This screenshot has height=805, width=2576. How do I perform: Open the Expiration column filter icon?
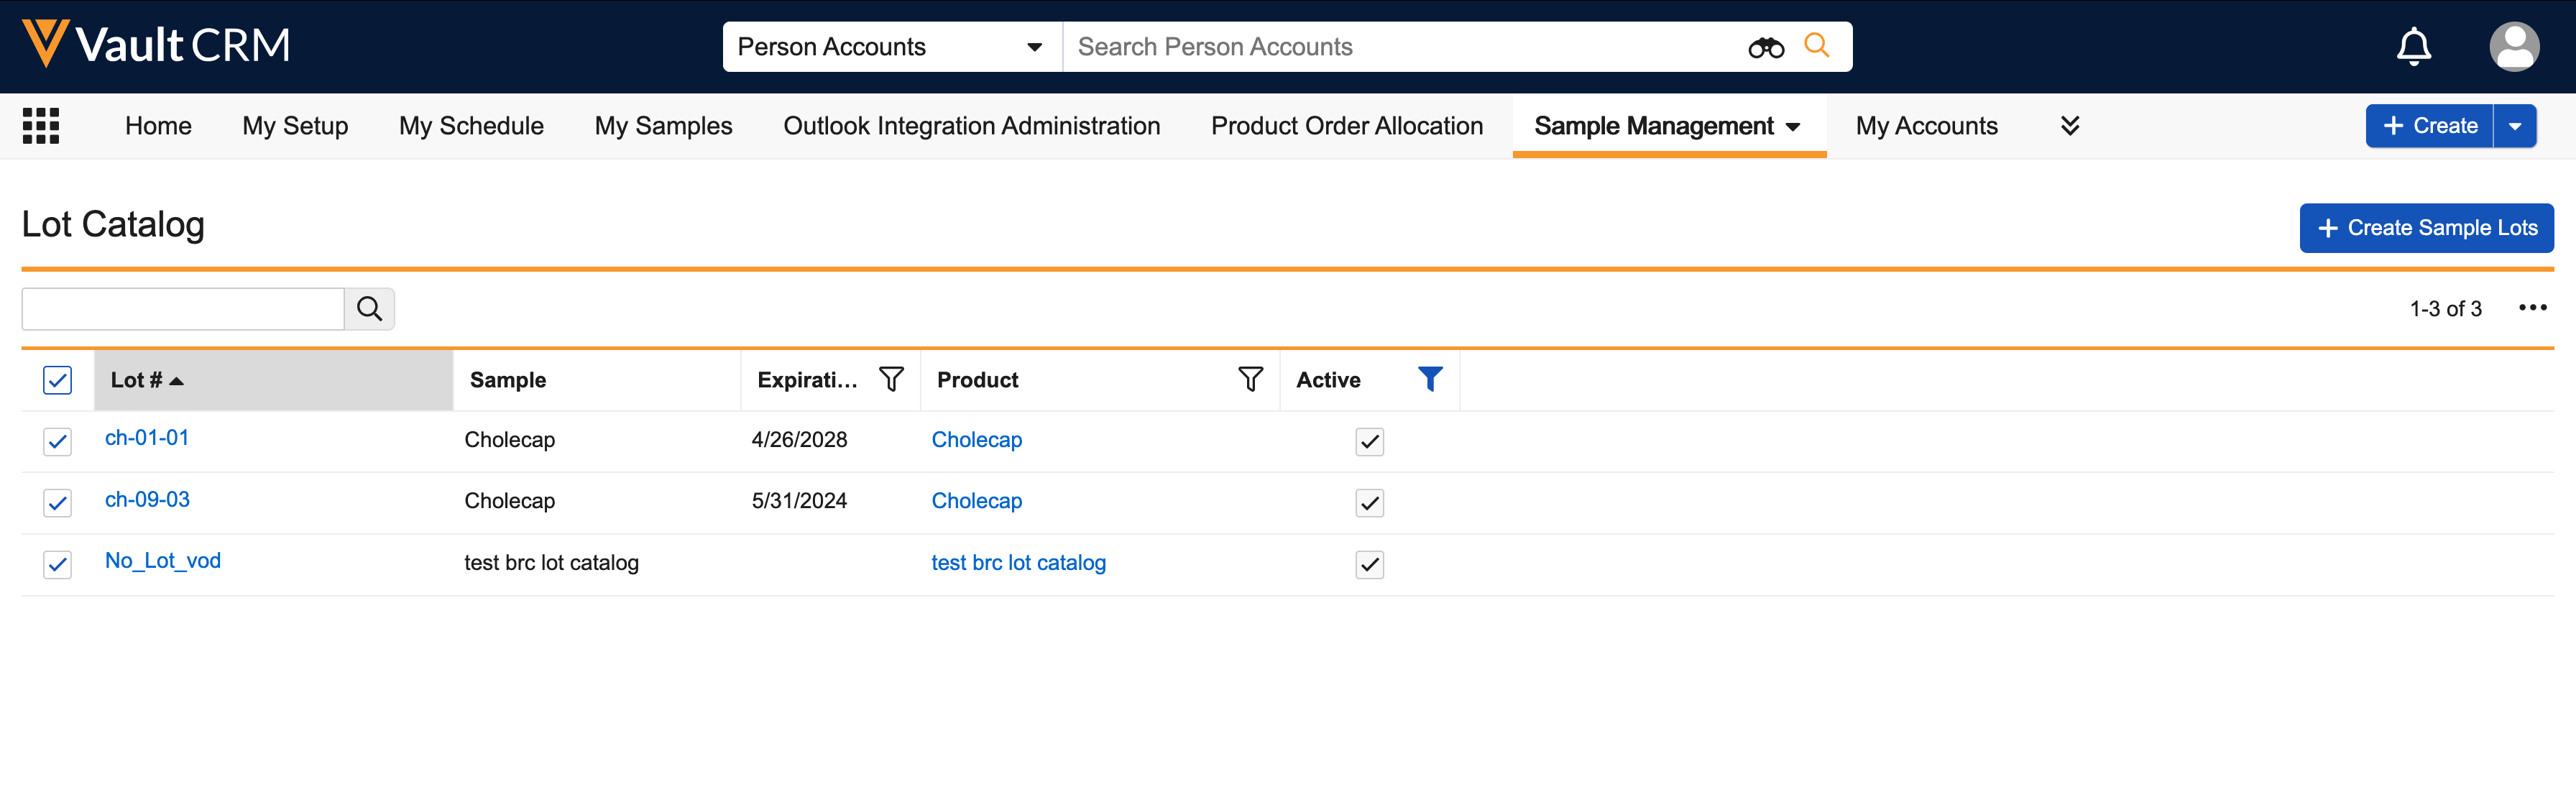coord(890,379)
